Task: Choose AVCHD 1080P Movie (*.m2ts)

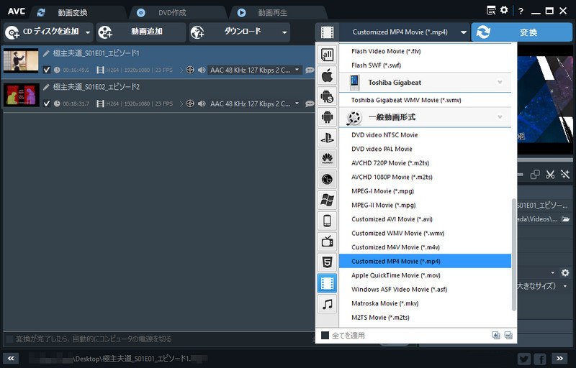Action: click(425, 177)
